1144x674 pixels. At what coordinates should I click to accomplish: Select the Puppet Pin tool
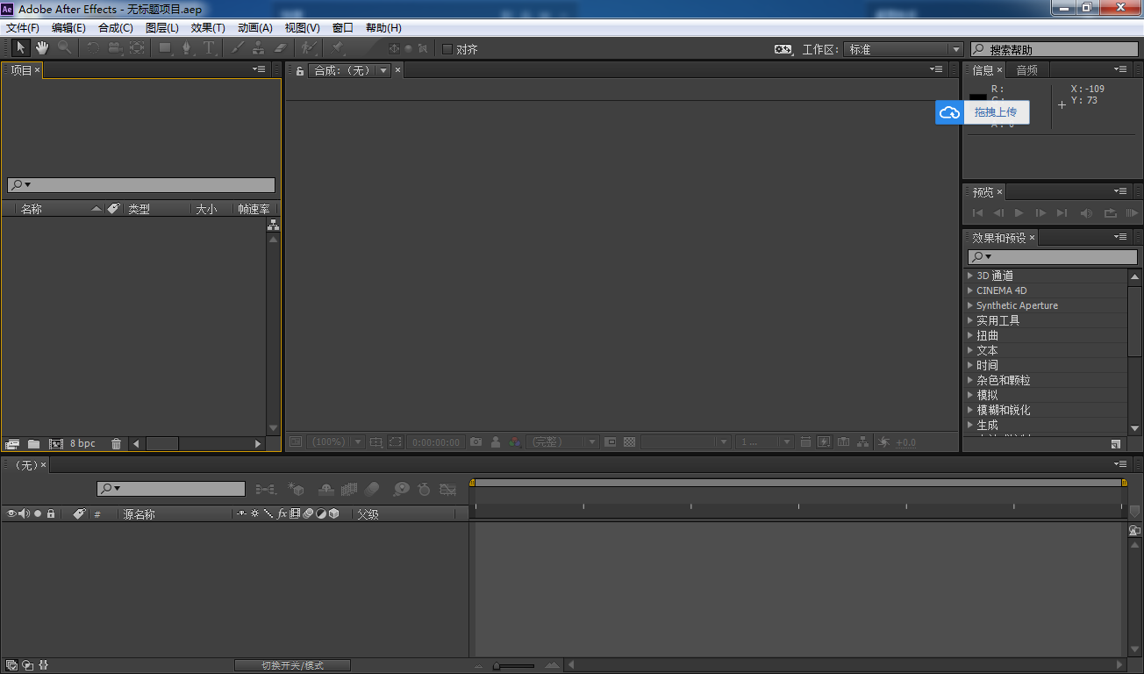[x=338, y=48]
